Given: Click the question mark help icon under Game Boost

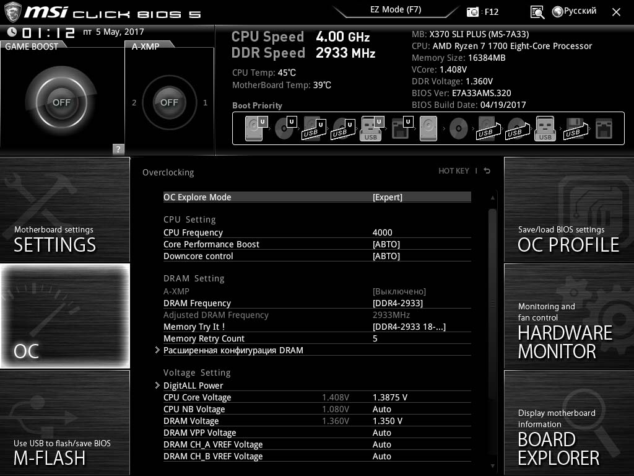Looking at the screenshot, I should point(118,149).
